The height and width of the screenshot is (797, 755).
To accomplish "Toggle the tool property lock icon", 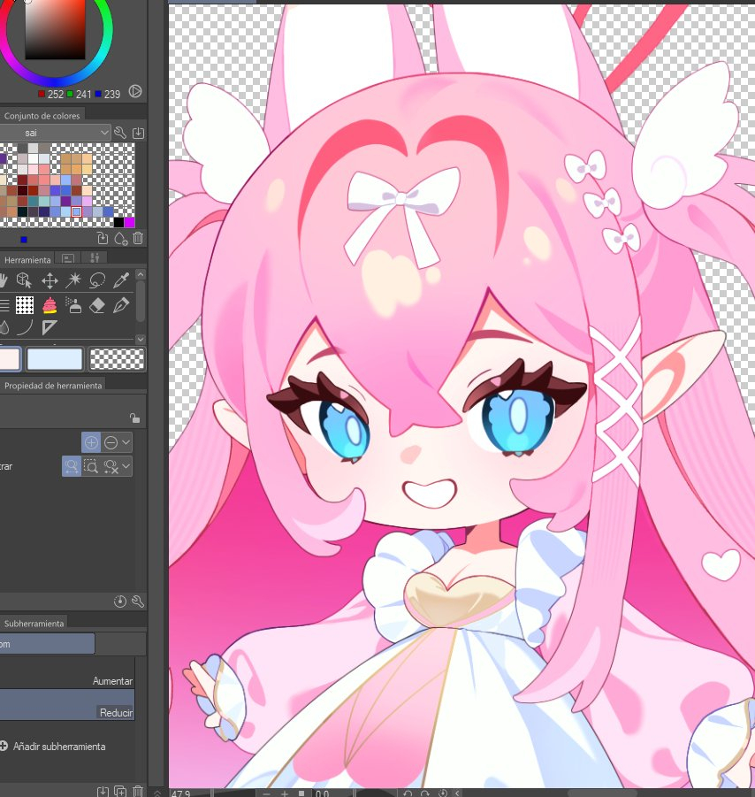I will point(133,418).
